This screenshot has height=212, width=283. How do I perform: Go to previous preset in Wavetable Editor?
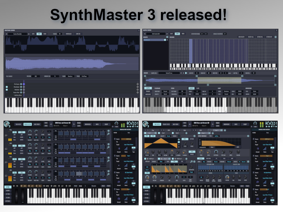6,34
